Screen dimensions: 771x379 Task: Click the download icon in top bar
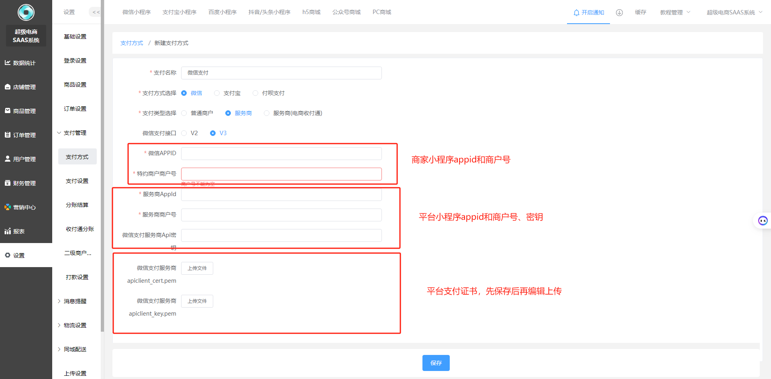pyautogui.click(x=619, y=12)
